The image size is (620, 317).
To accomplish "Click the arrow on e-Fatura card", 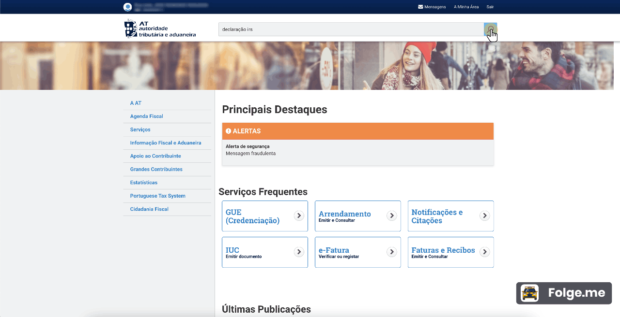I will pos(392,252).
